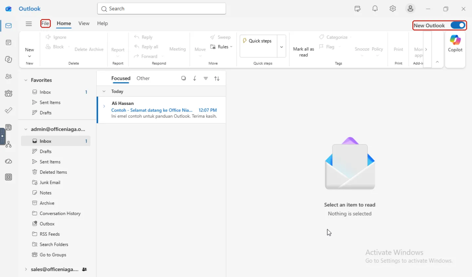This screenshot has width=472, height=277.
Task: Open the Nia sidebar icon below To Do
Action: point(9,127)
